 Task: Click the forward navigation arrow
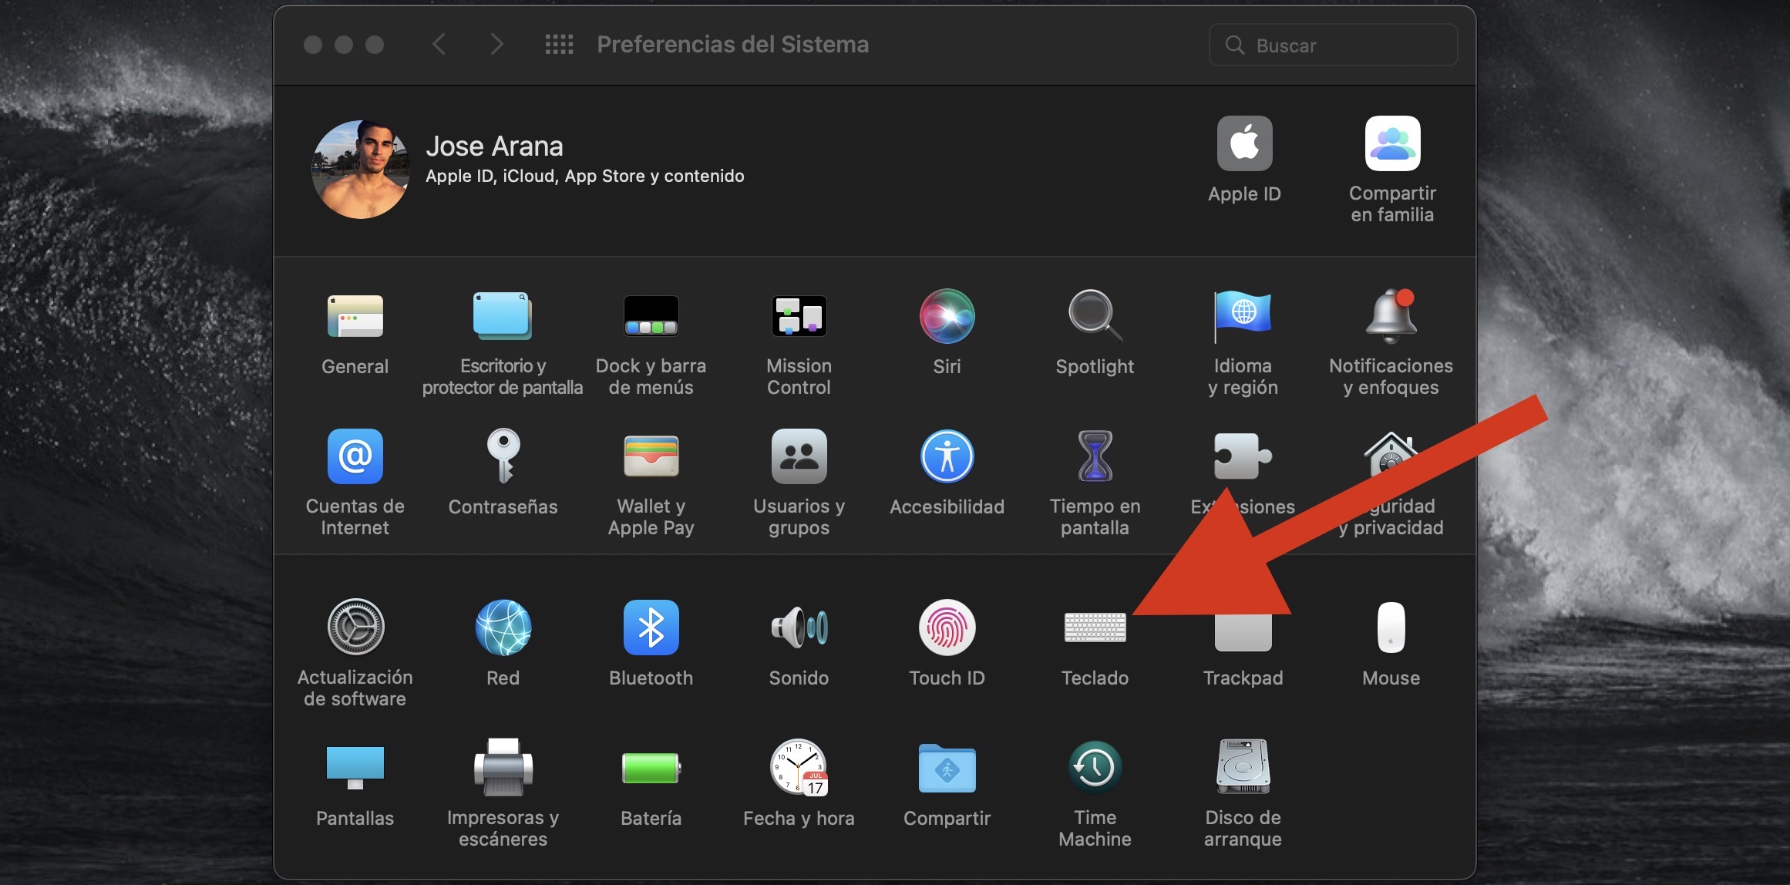pyautogui.click(x=496, y=45)
